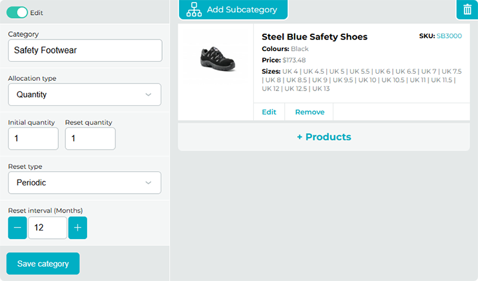Viewport: 478px width, 281px height.
Task: Click the reset interval months value field
Action: [47, 228]
